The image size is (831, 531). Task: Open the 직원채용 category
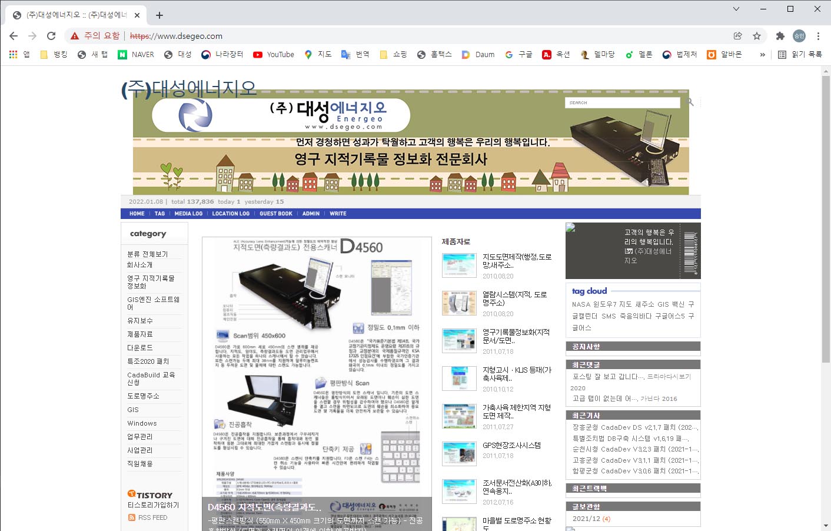139,464
